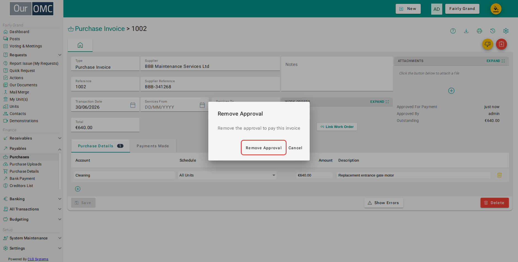Switch to the Payments Made tab
Image resolution: width=518 pixels, height=262 pixels.
click(153, 146)
